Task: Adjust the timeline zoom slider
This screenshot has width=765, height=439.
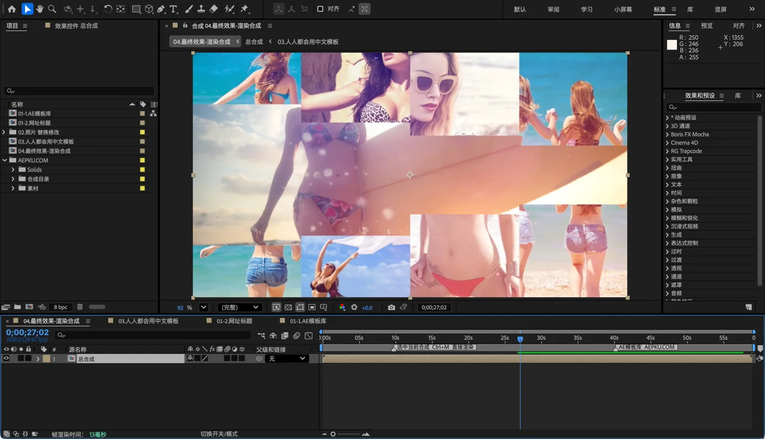Action: click(x=345, y=434)
